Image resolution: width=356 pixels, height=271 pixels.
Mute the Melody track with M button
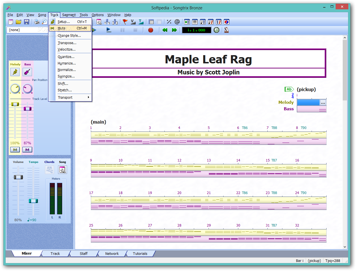(x=15, y=150)
